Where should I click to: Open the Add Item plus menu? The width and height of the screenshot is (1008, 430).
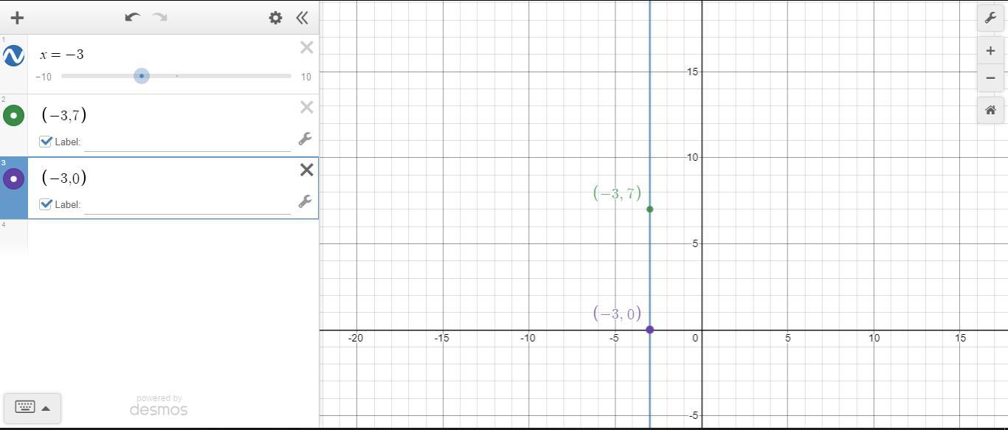17,18
